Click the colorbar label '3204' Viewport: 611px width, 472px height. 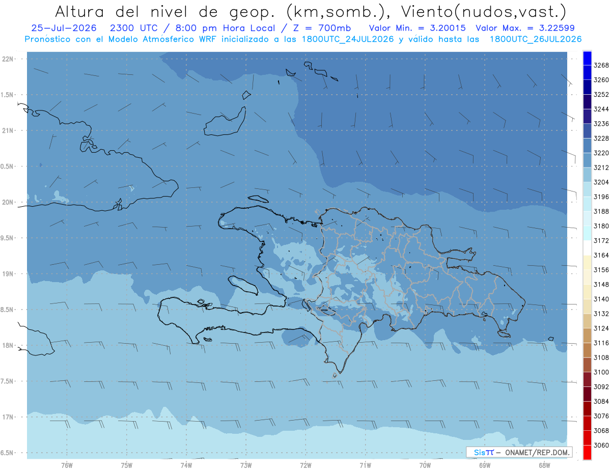(601, 182)
